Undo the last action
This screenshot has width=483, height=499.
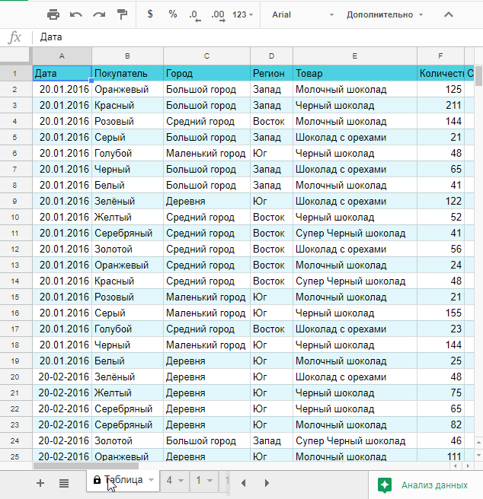[x=76, y=14]
